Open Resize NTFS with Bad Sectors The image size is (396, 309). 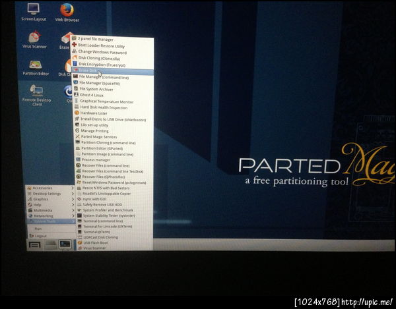(114, 188)
